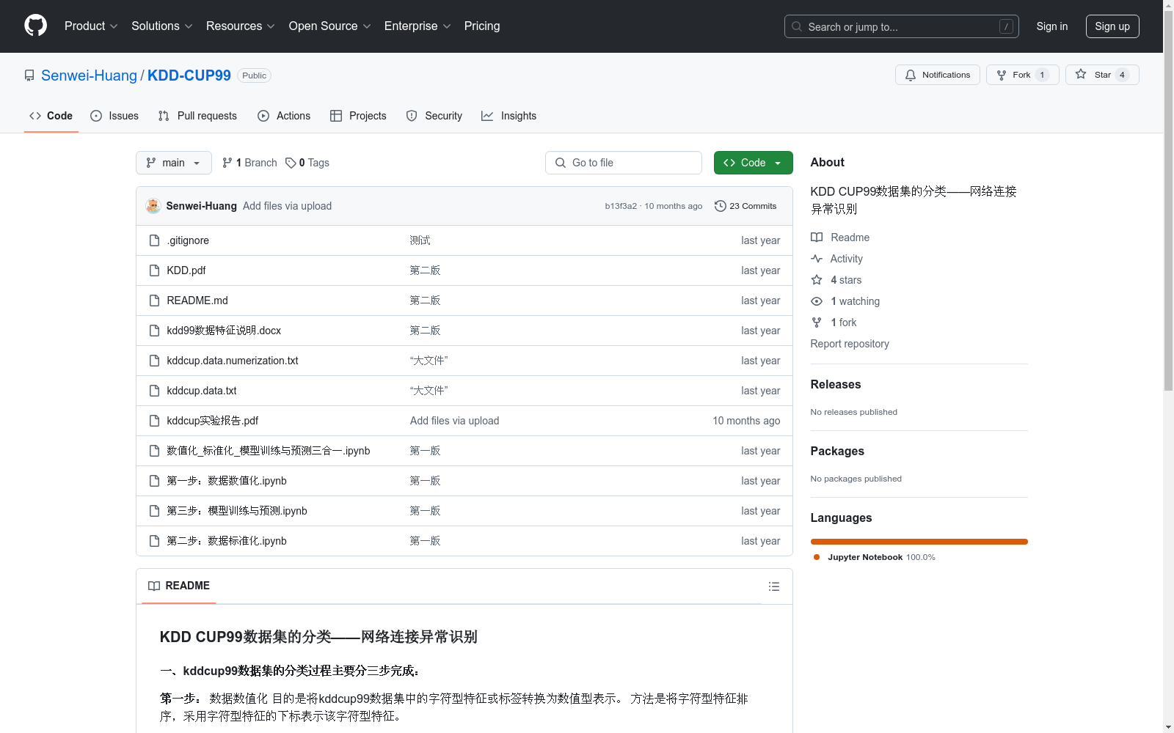Open the green Code dropdown
This screenshot has height=733, width=1174.
[x=753, y=163]
